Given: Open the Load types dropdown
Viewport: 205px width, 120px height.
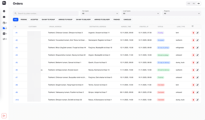Looking at the screenshot, I should click(x=141, y=13).
